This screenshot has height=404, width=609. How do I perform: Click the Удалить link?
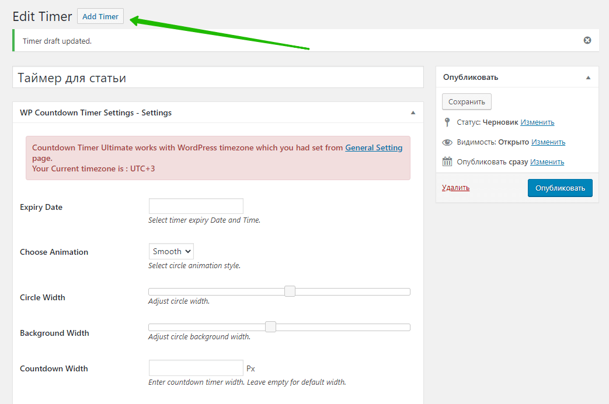[x=455, y=188]
